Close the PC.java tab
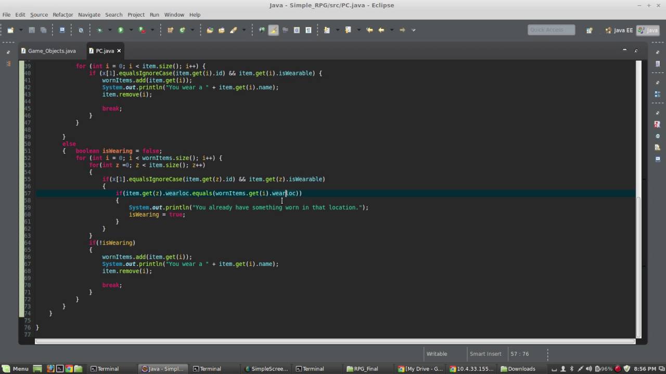The image size is (666, 374). 119,51
